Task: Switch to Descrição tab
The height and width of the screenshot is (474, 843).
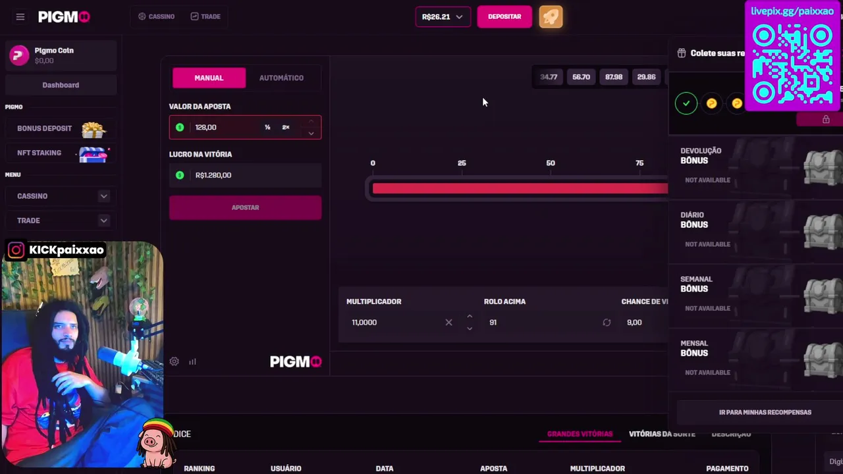Action: click(731, 434)
